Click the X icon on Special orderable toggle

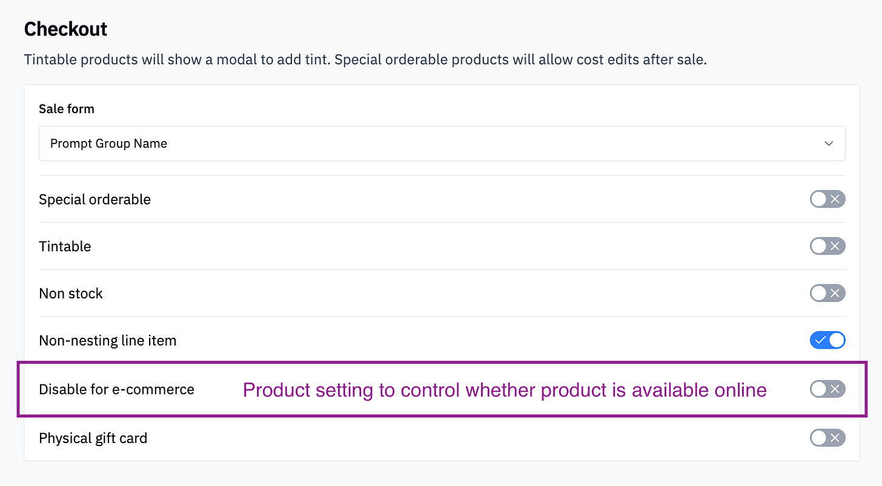[x=835, y=199]
